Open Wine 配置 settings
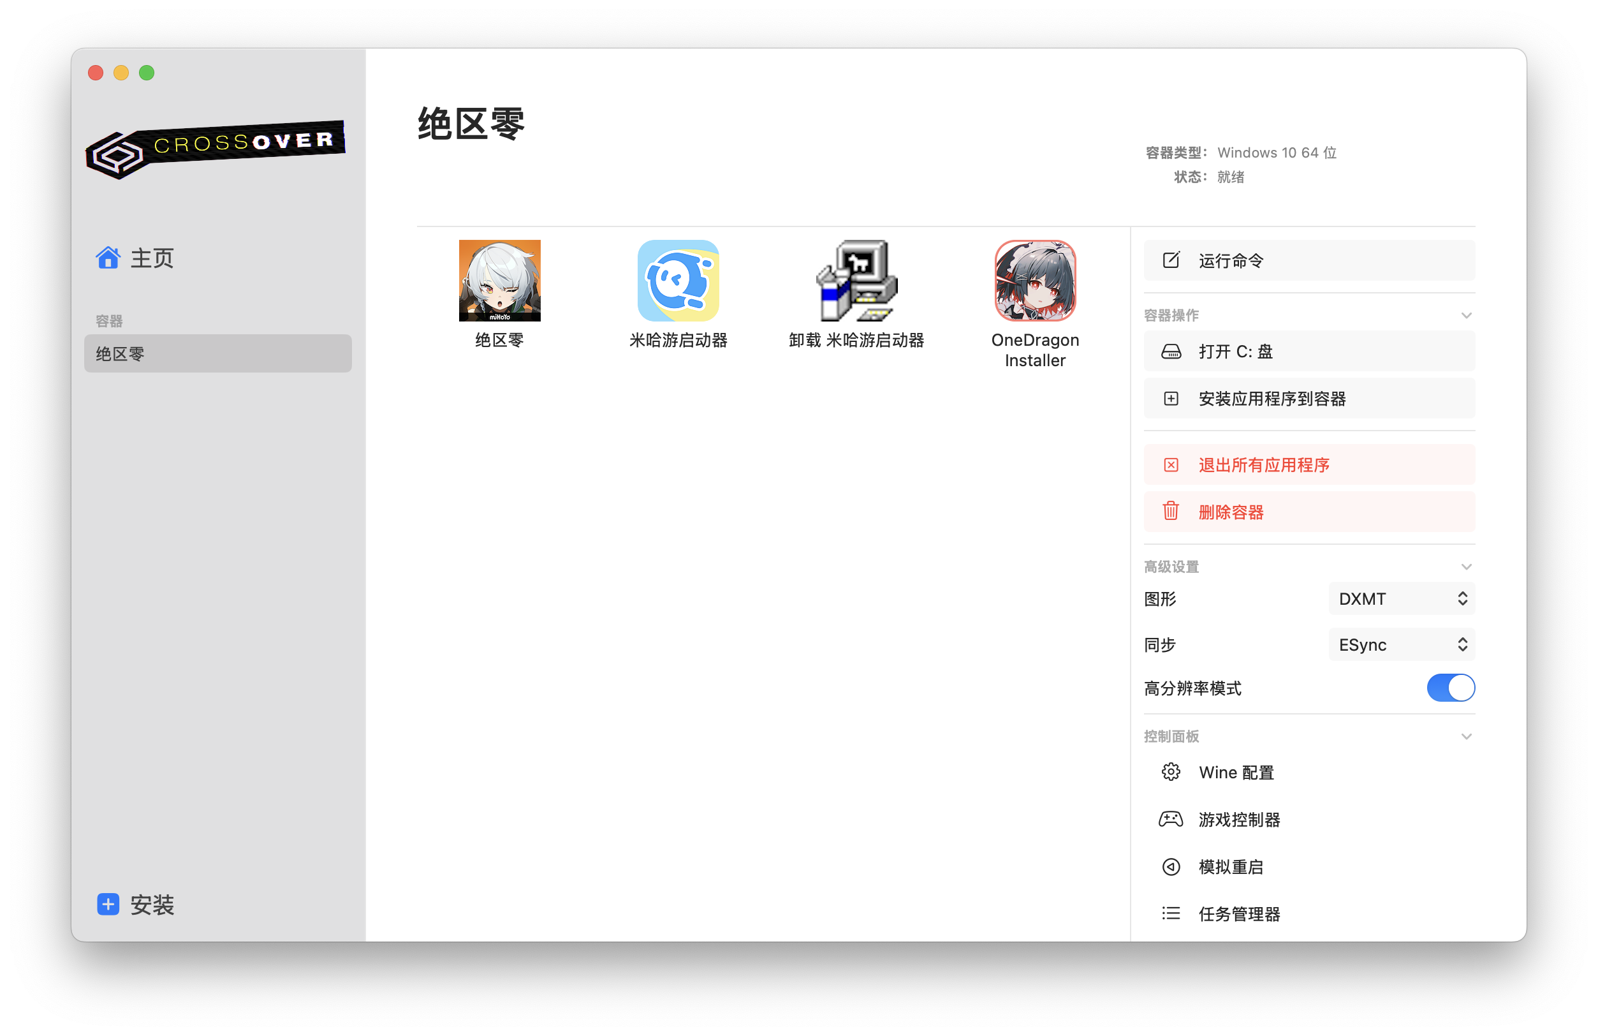 point(1236,773)
